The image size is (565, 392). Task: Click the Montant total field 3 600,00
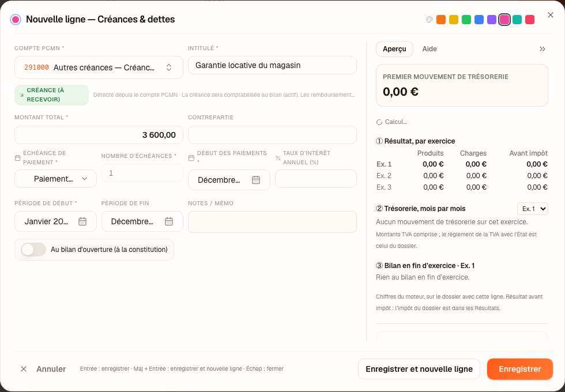click(x=99, y=135)
